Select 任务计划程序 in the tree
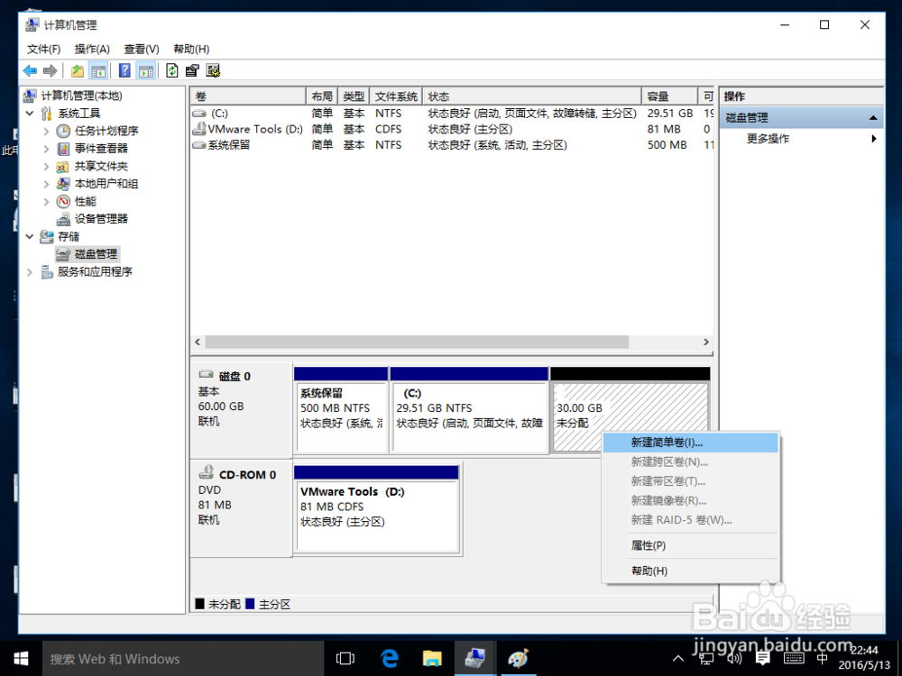The width and height of the screenshot is (902, 676). click(x=106, y=131)
